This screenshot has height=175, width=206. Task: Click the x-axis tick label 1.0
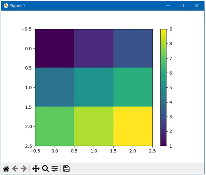(x=94, y=151)
